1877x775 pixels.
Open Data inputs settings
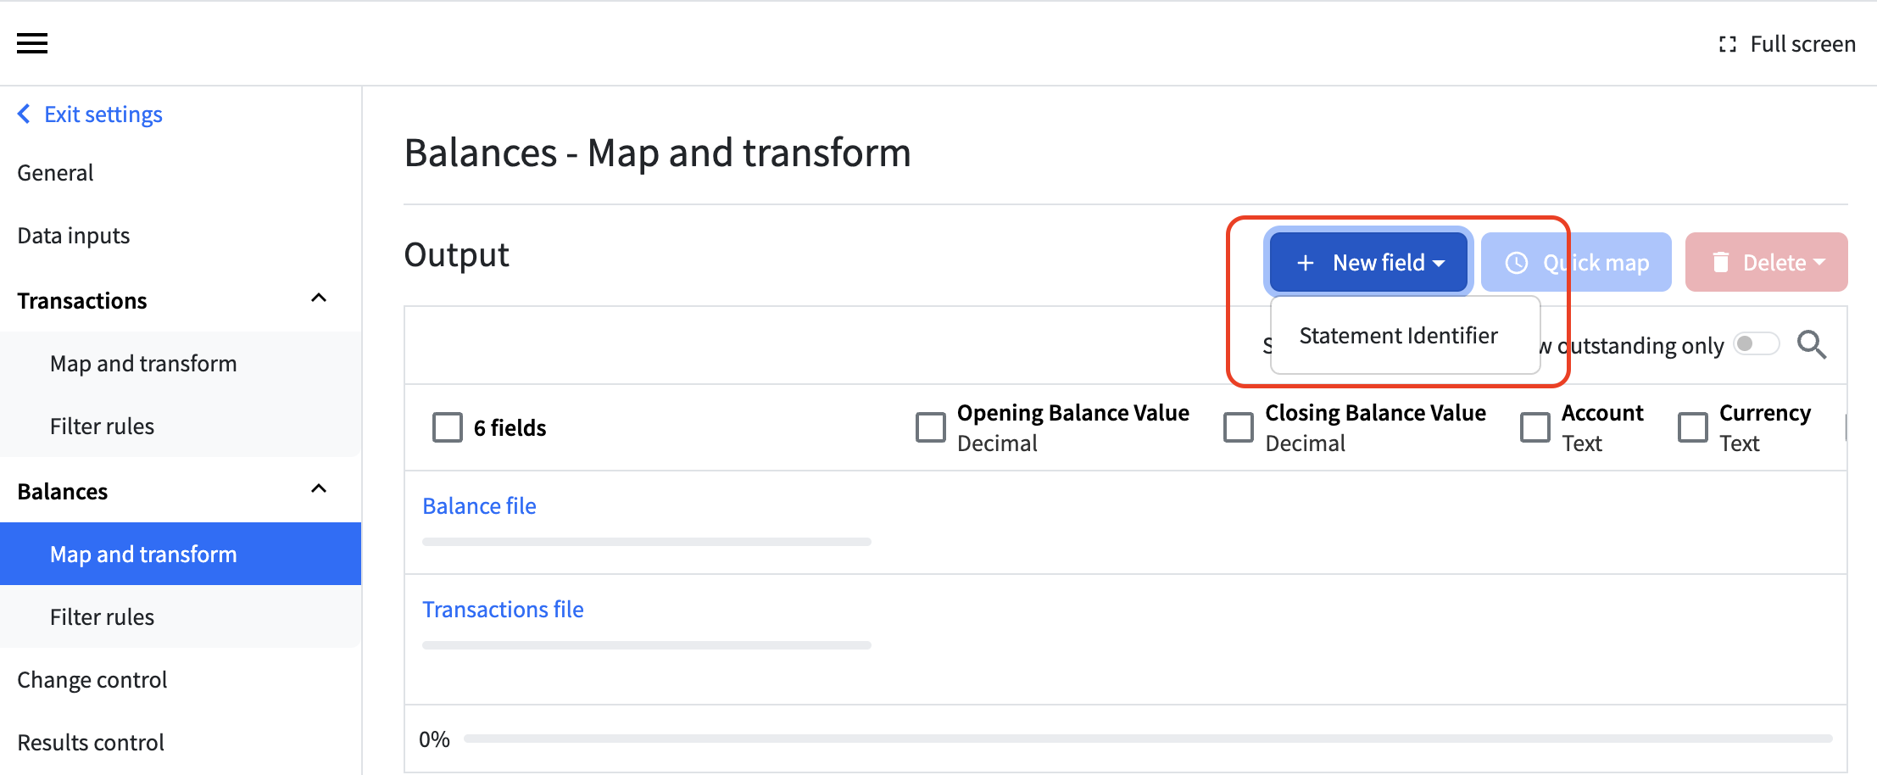pos(74,235)
